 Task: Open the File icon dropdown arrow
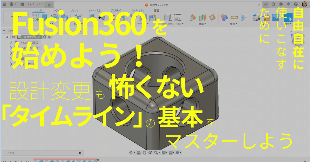(16, 5)
